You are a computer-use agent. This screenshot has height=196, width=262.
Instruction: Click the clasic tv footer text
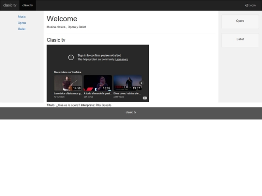pos(131,112)
